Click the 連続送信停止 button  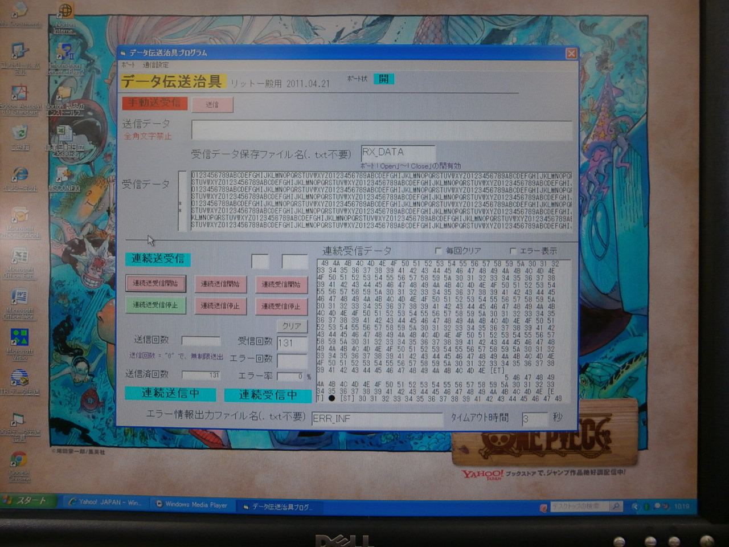tap(220, 305)
